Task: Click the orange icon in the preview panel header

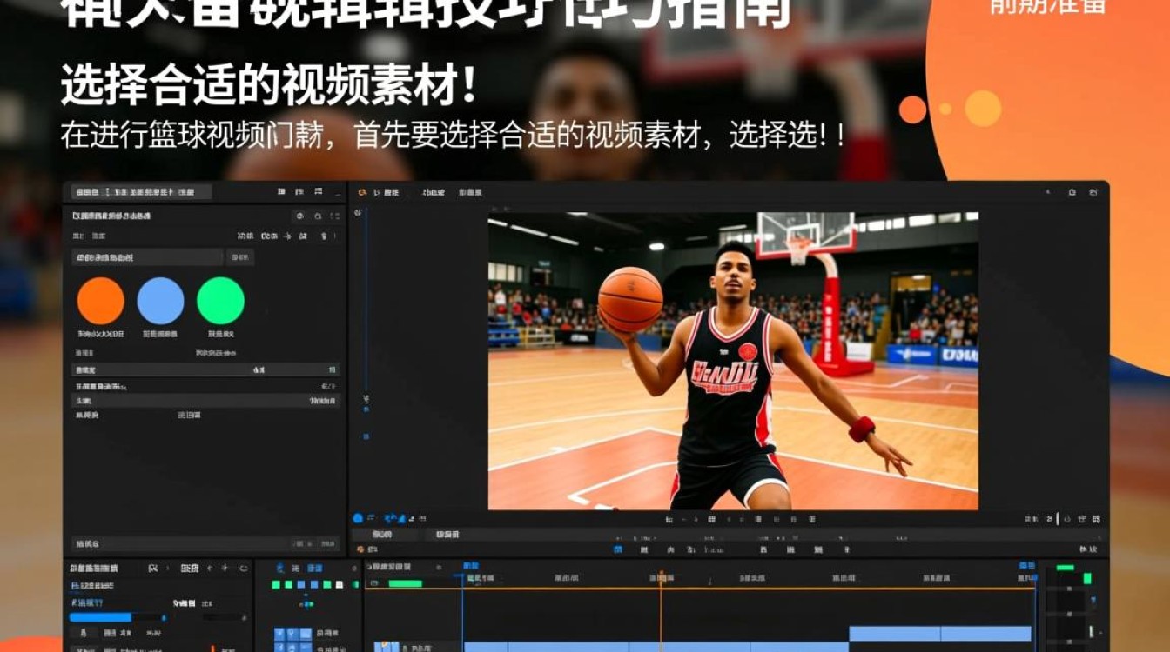Action: [363, 191]
